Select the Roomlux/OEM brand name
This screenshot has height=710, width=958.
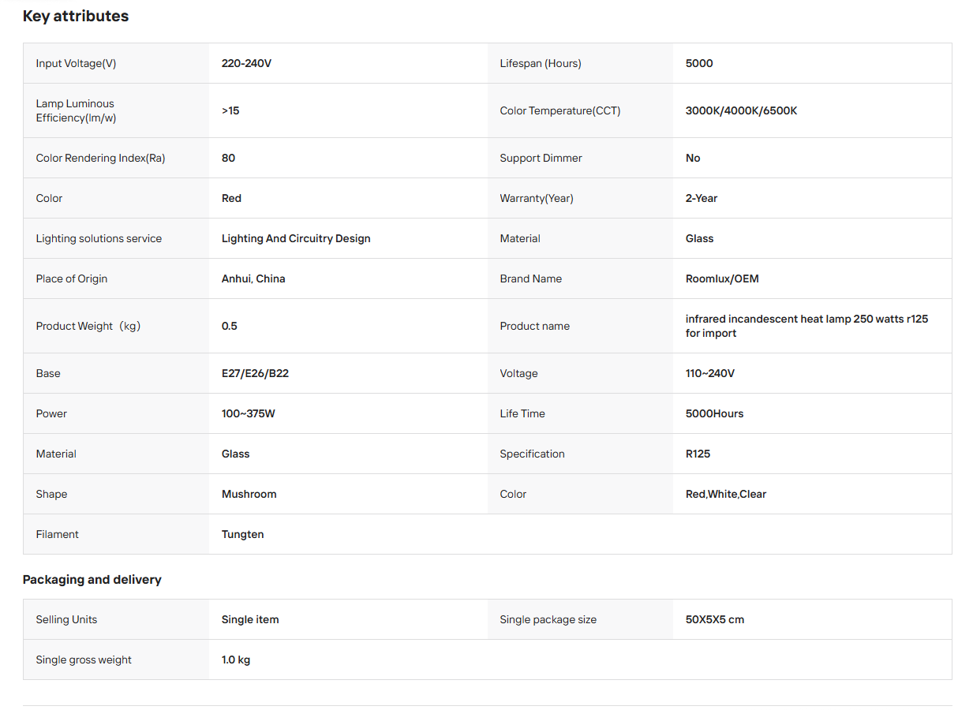coord(722,278)
